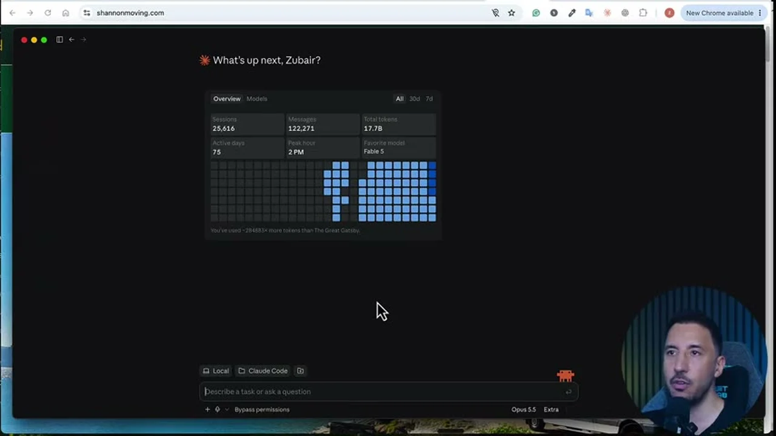Switch to the Overview tab
The height and width of the screenshot is (436, 776).
click(x=227, y=99)
